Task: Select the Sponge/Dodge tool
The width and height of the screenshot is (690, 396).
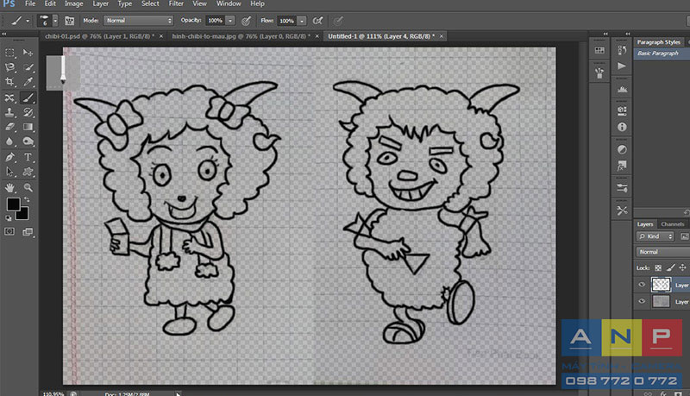Action: coord(28,141)
